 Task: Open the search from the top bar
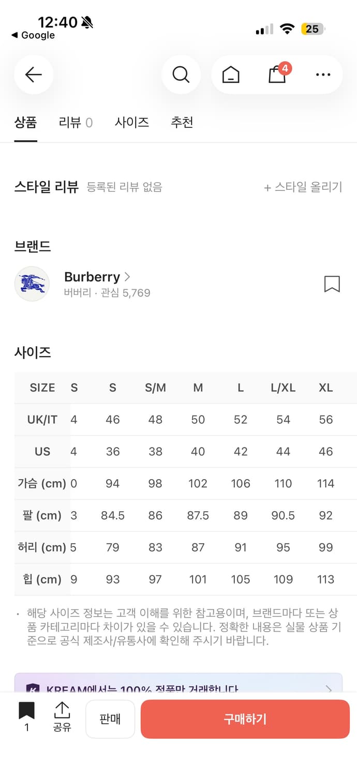click(181, 74)
